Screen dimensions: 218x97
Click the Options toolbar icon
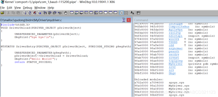[138, 13]
